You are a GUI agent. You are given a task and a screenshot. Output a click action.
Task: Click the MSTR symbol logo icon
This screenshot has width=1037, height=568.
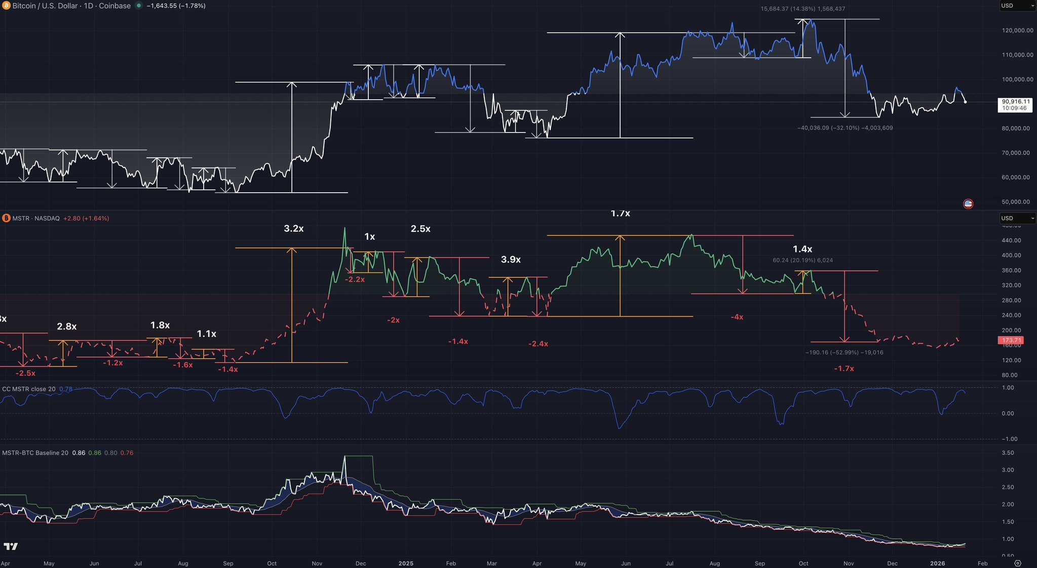[6, 219]
